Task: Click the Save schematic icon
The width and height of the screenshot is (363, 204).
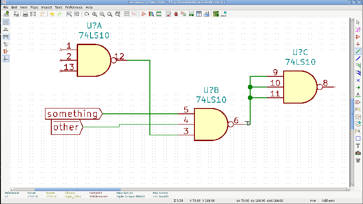Action: pyautogui.click(x=6, y=14)
